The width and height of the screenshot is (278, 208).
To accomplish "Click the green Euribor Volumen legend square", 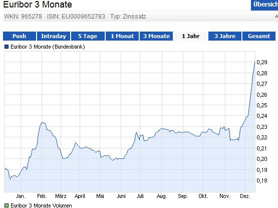I will (7, 205).
